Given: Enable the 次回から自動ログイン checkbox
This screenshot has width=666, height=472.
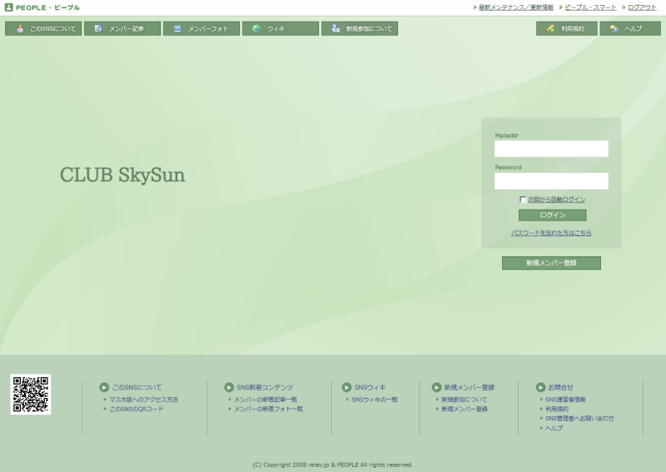Looking at the screenshot, I should pos(523,200).
